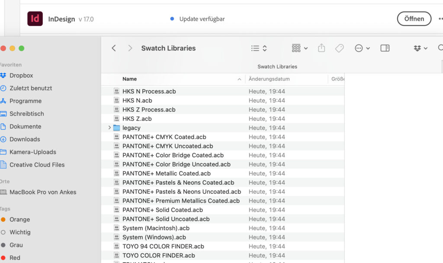Open the More actions ellipsis menu
The height and width of the screenshot is (263, 443).
[362, 48]
